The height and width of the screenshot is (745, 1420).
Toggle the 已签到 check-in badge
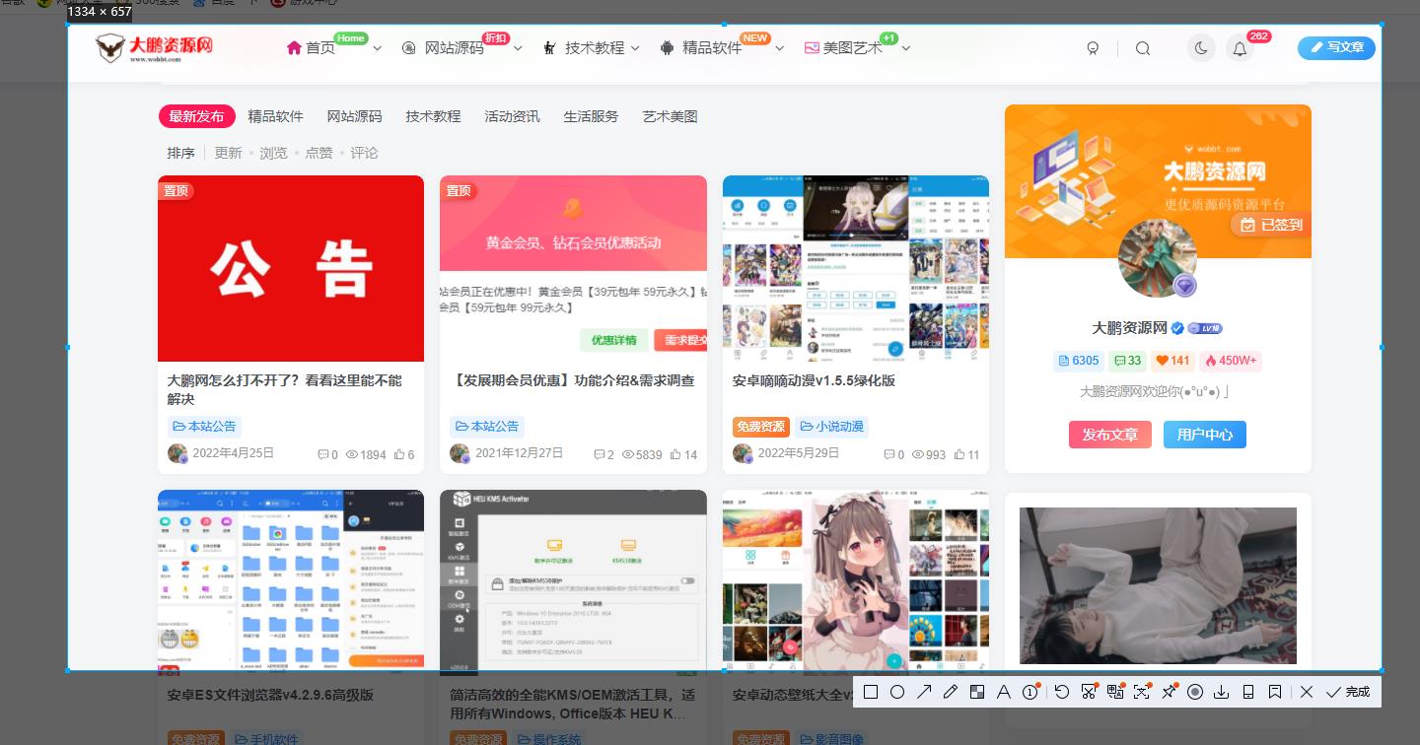(x=1270, y=225)
